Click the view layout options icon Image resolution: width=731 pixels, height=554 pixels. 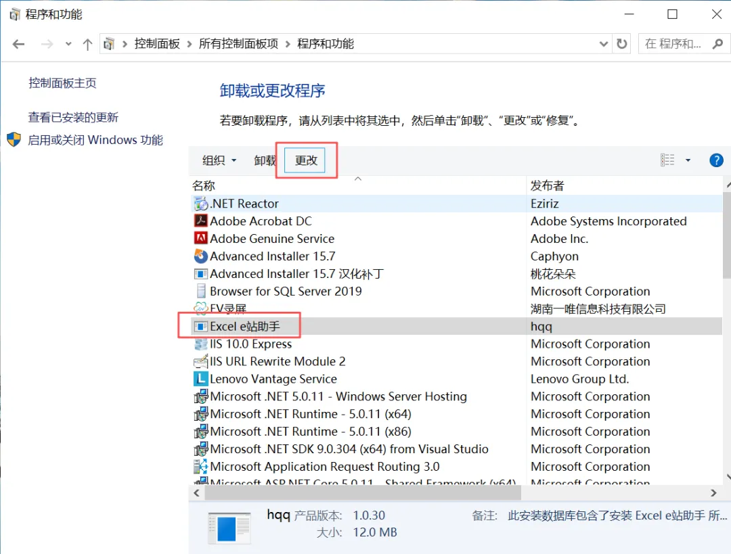(667, 160)
